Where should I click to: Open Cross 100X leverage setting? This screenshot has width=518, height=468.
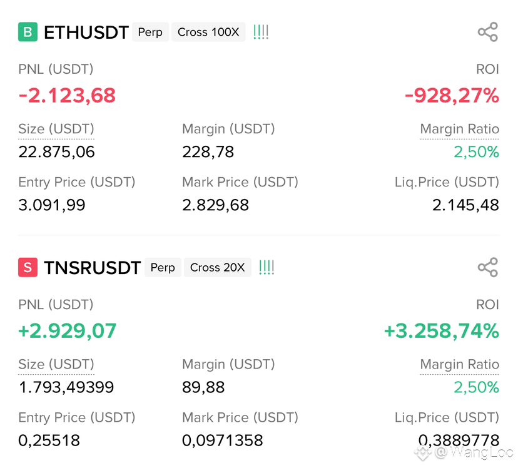coord(208,32)
